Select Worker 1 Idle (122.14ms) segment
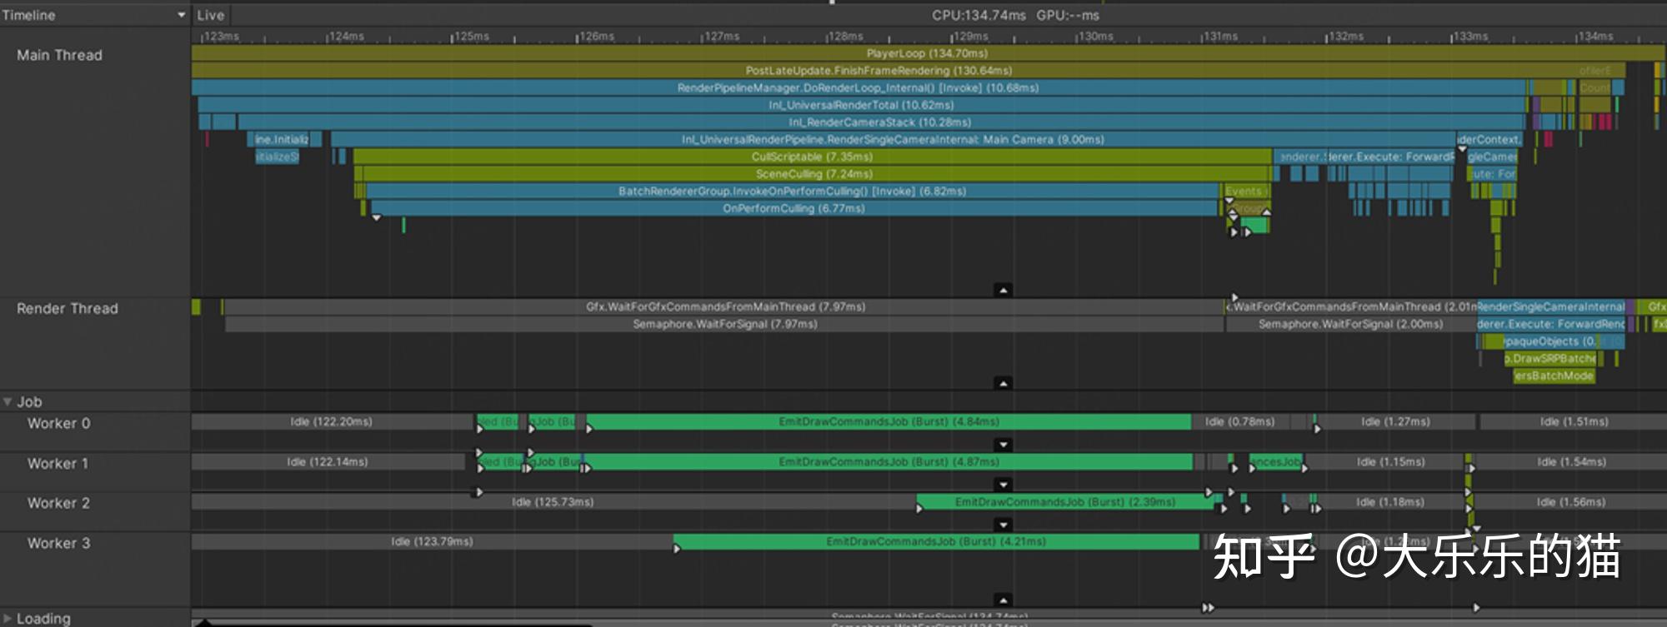 click(328, 462)
